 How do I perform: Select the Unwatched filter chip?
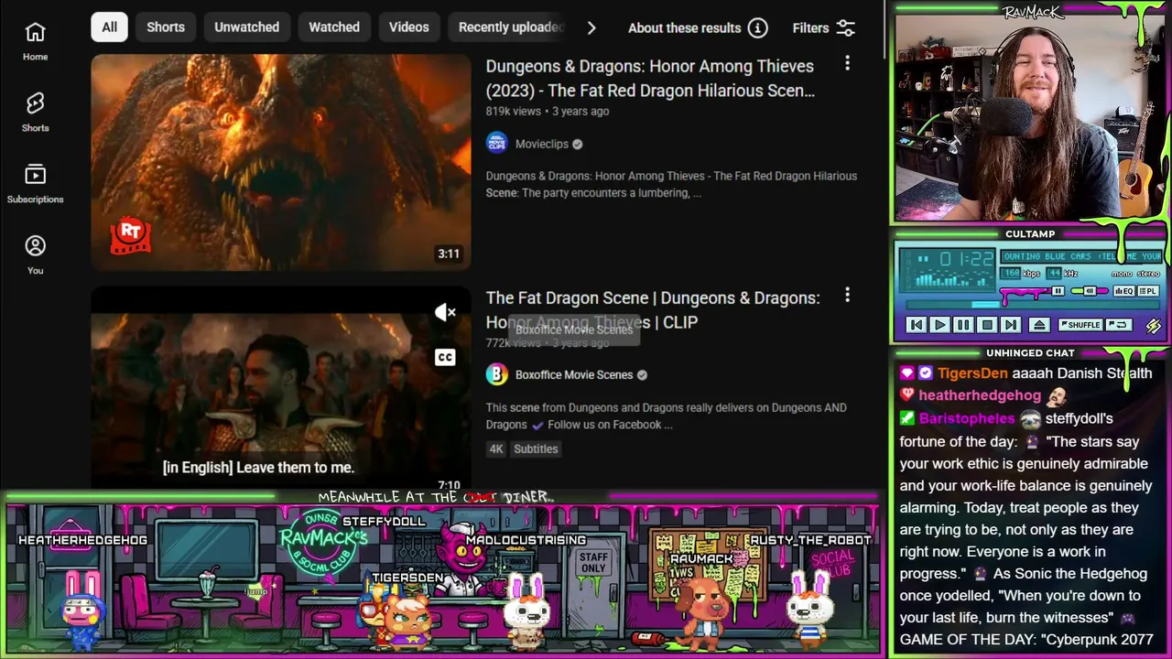[x=246, y=27]
